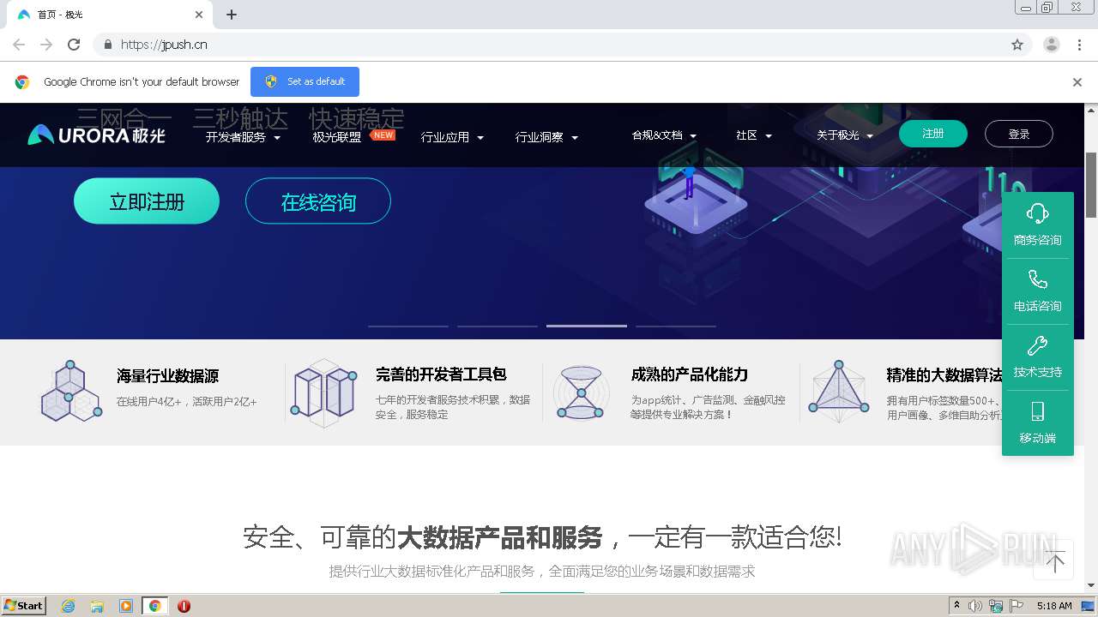
Task: Click the 立即注册 banner button
Action: pyautogui.click(x=147, y=201)
